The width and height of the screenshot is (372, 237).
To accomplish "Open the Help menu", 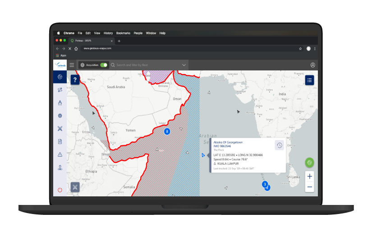I will [162, 33].
